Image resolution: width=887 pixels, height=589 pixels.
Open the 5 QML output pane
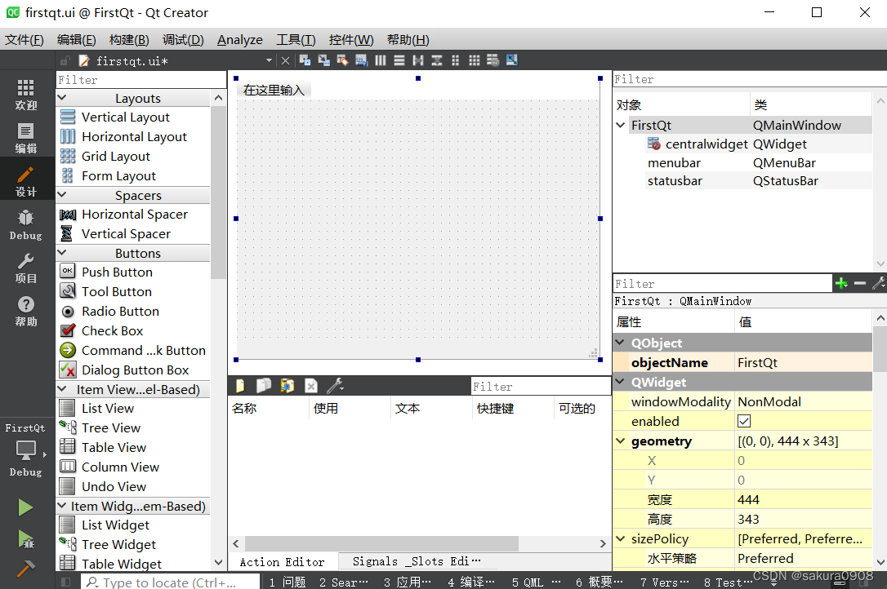click(536, 582)
